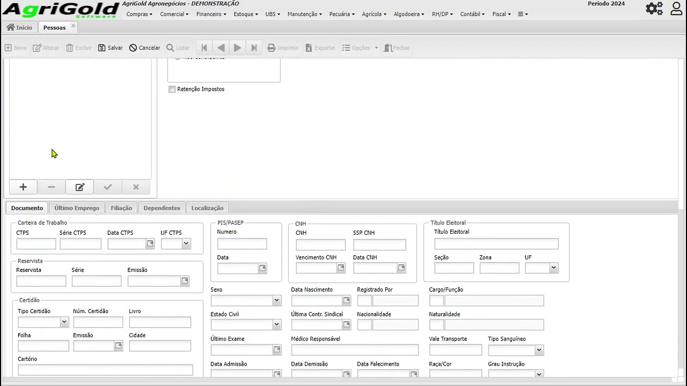Click the PIS/PASEP Numero field
The width and height of the screenshot is (687, 386).
pos(242,244)
